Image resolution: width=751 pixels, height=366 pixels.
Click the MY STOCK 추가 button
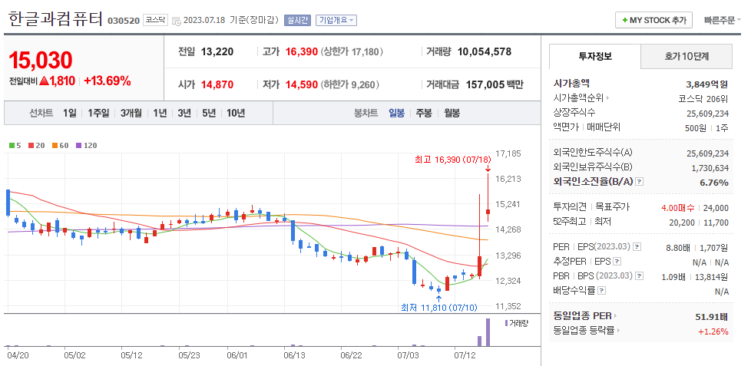pos(653,20)
